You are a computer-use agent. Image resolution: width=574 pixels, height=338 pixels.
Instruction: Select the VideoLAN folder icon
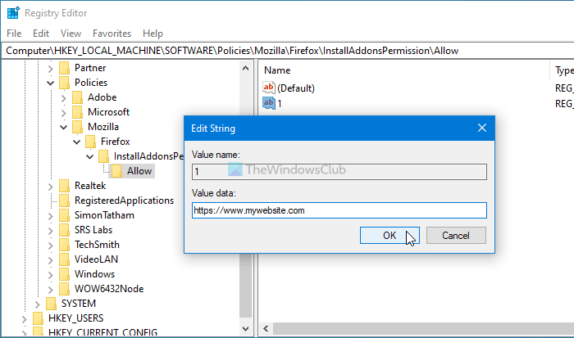tap(65, 259)
